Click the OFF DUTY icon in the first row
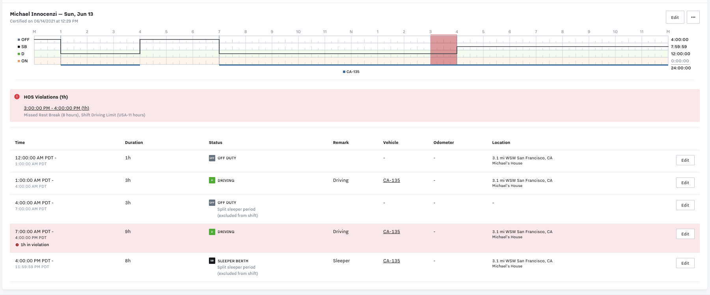710x295 pixels. [212, 158]
